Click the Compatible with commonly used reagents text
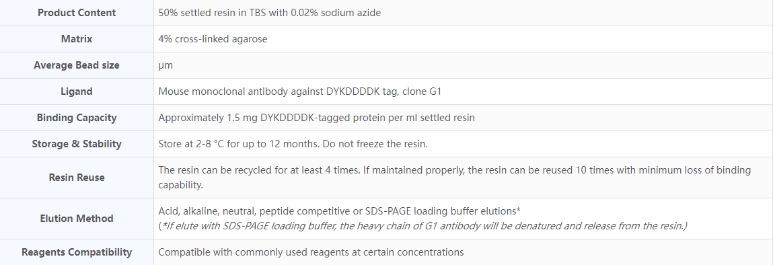773x265 pixels. click(311, 252)
